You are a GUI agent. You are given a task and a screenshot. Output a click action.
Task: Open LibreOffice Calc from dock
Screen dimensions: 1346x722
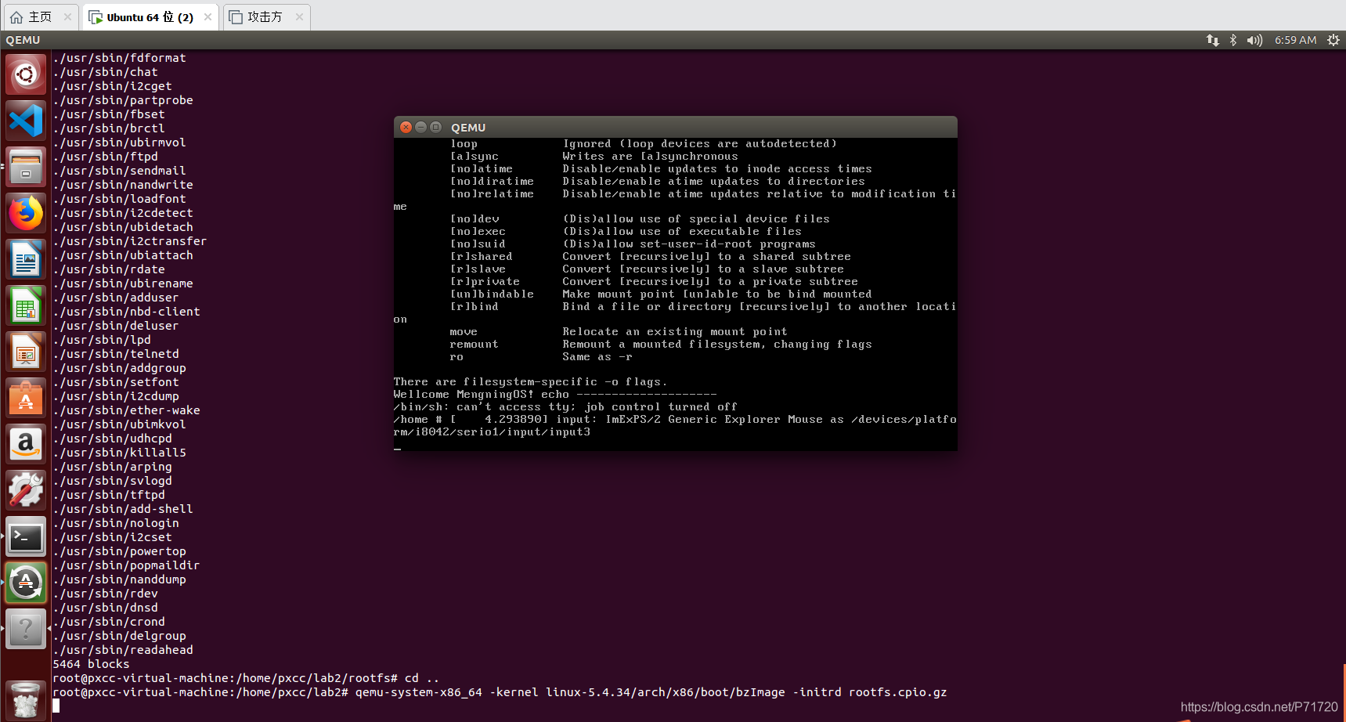pos(26,306)
